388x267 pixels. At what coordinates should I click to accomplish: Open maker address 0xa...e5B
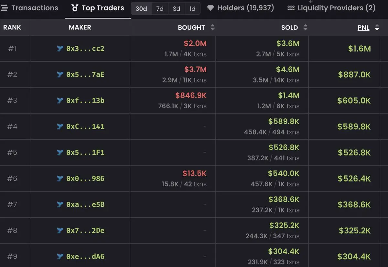click(85, 204)
